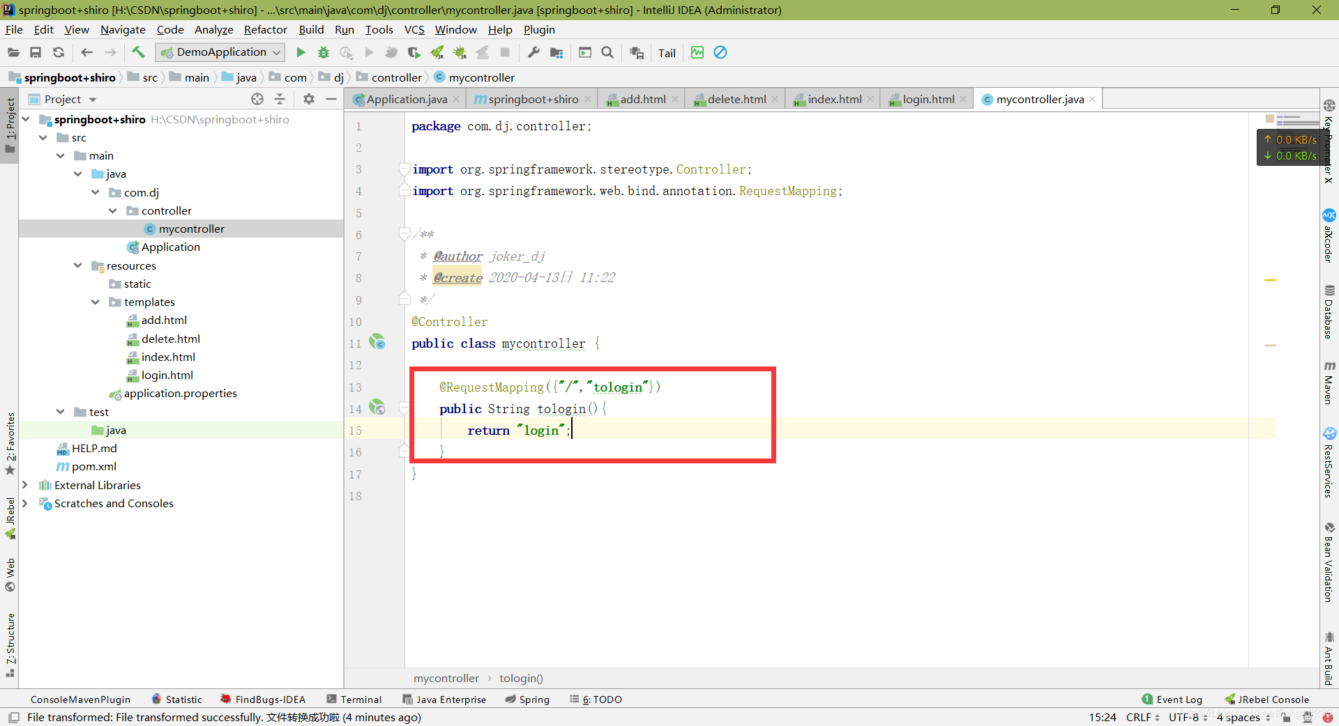Click the gutter icon on line 11
This screenshot has width=1339, height=726.
(x=377, y=342)
